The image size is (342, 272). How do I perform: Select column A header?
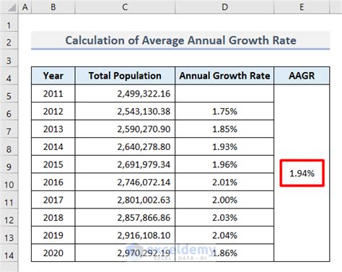point(25,7)
